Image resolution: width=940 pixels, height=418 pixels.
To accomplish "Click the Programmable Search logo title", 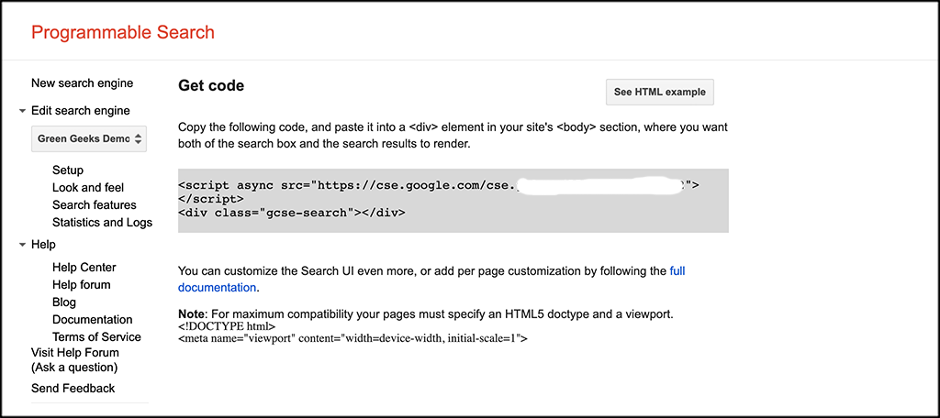I will click(123, 32).
